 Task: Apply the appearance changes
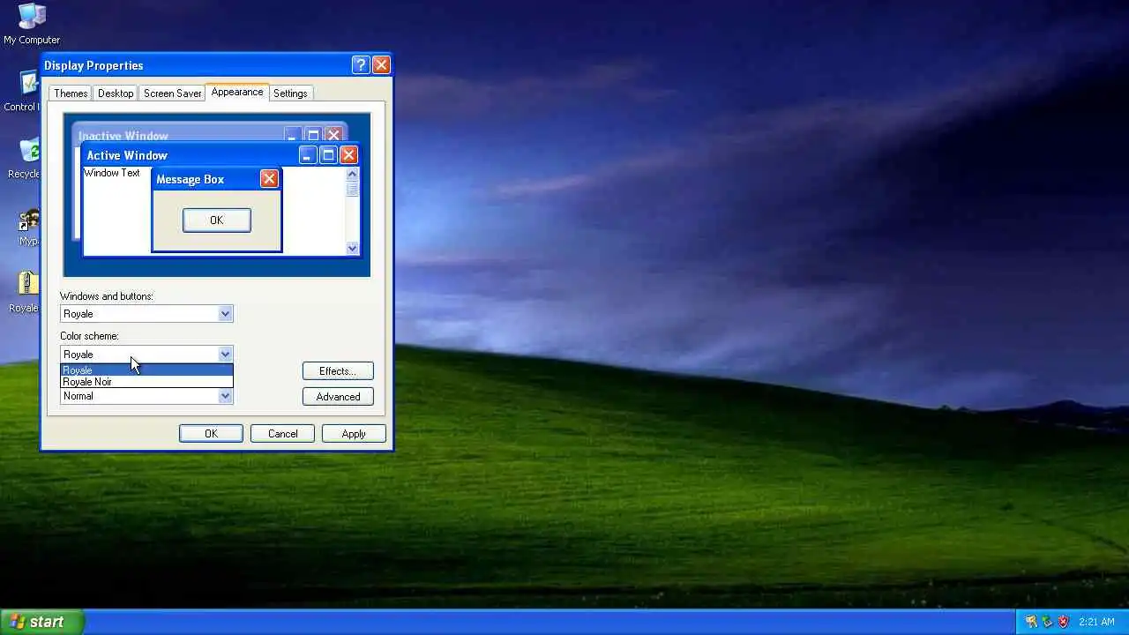[x=354, y=434]
